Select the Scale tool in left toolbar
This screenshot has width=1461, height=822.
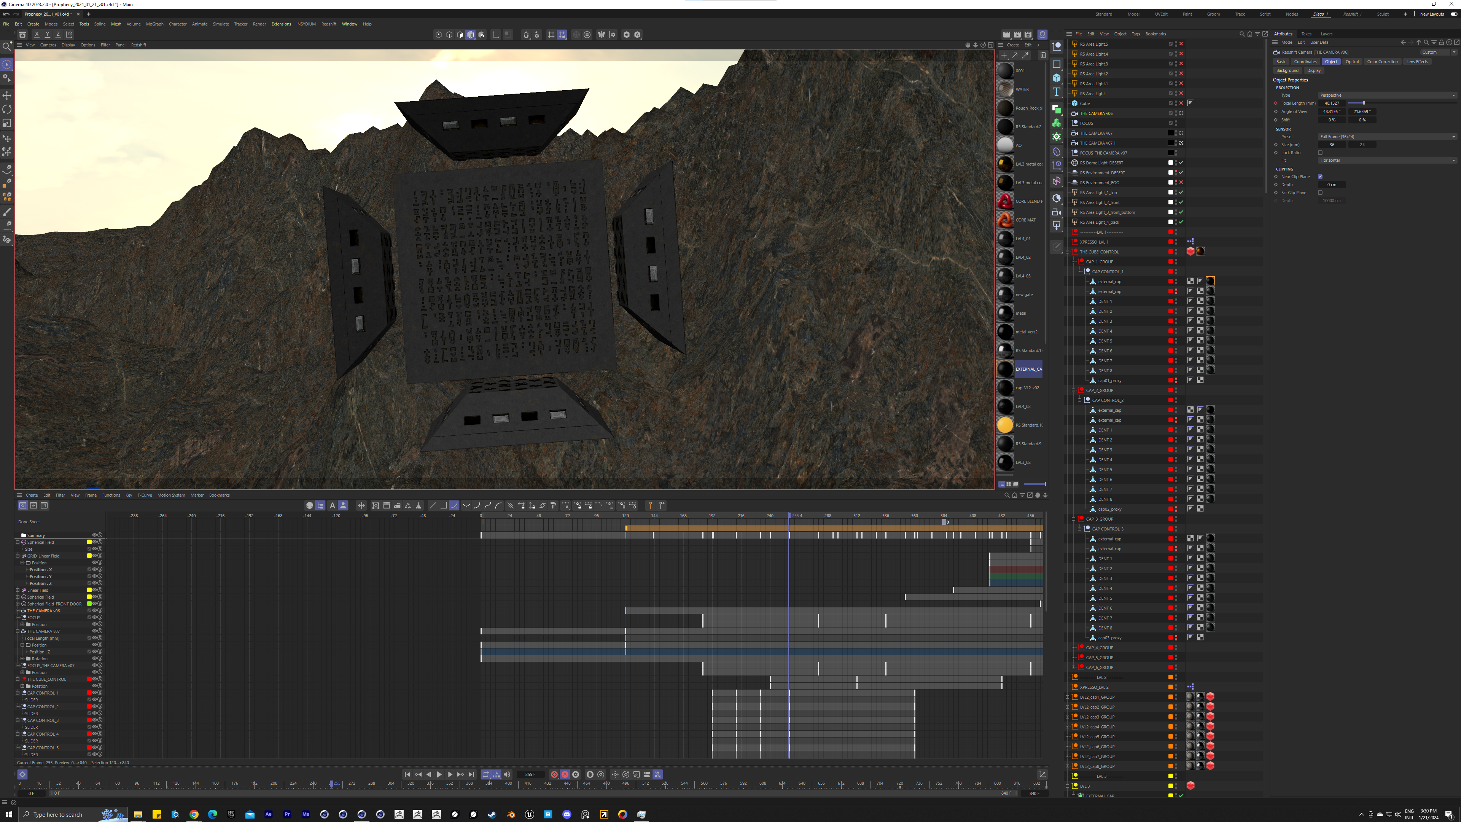[x=7, y=123]
